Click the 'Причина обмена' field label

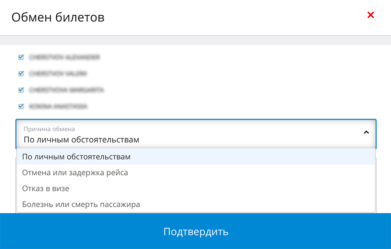coord(49,129)
